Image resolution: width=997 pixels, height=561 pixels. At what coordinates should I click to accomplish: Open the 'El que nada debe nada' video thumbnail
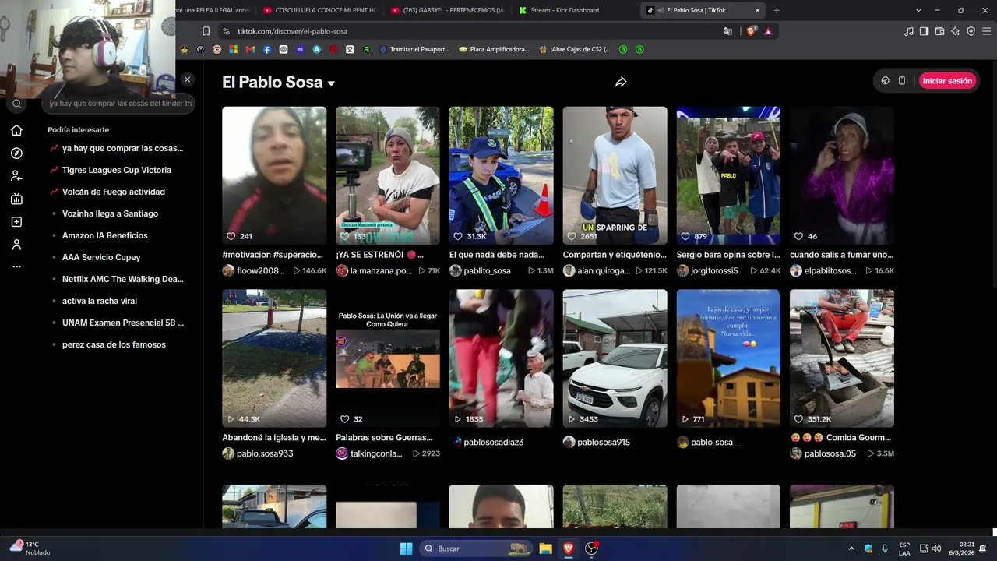click(502, 175)
